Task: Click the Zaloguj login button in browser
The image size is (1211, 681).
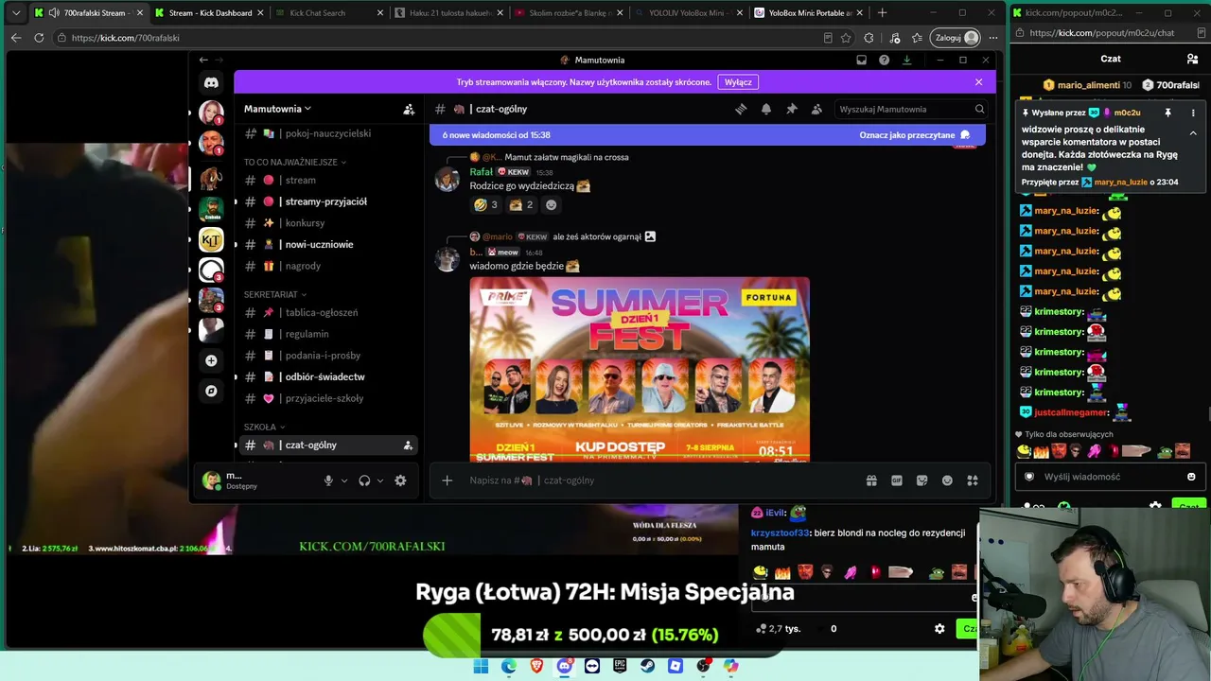Action: (956, 38)
